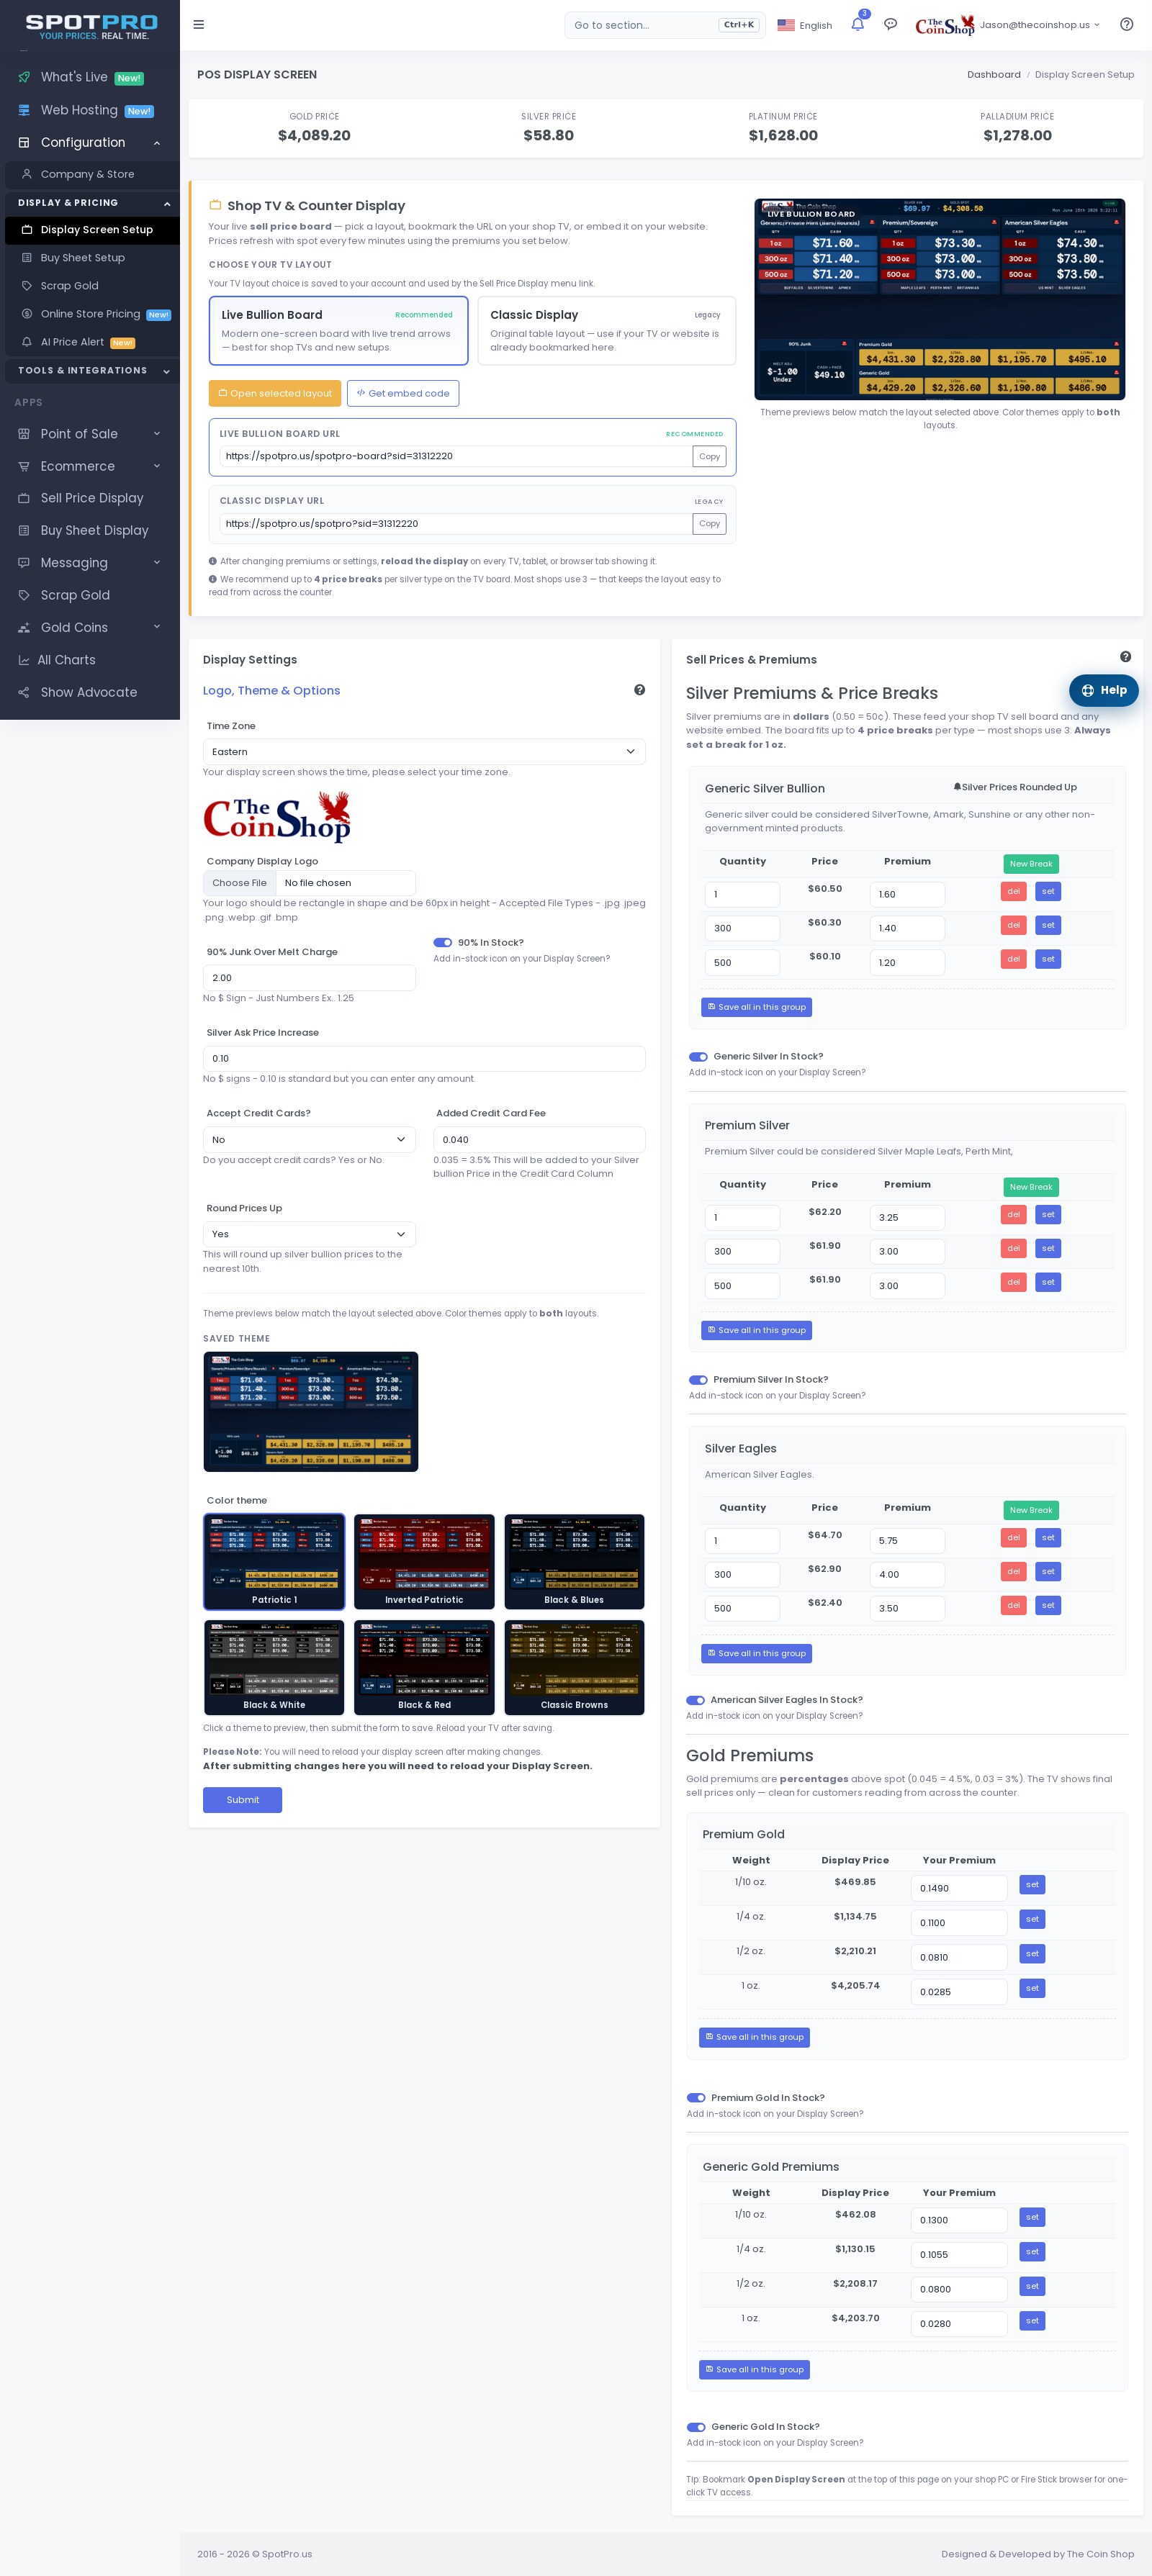Viewport: 1152px width, 2576px height.
Task: Click the Silver Ask Price Increase field
Action: coord(424,1058)
